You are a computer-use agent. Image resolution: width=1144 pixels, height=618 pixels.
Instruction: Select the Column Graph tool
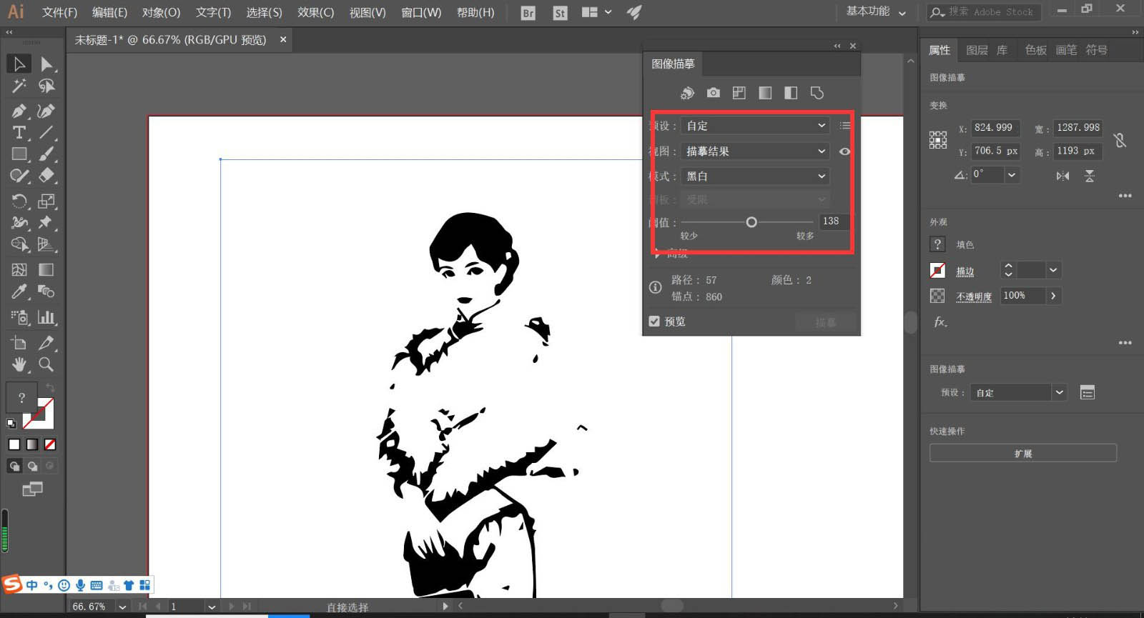(x=46, y=317)
